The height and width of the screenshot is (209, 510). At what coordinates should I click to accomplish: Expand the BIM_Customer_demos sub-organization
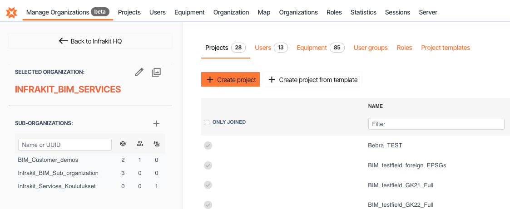[48, 160]
